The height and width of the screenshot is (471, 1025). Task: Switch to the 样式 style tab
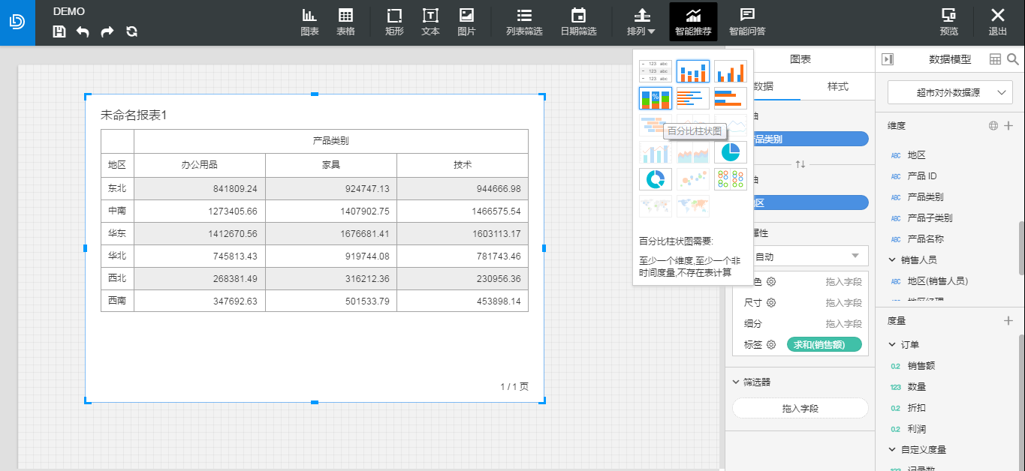click(x=837, y=86)
